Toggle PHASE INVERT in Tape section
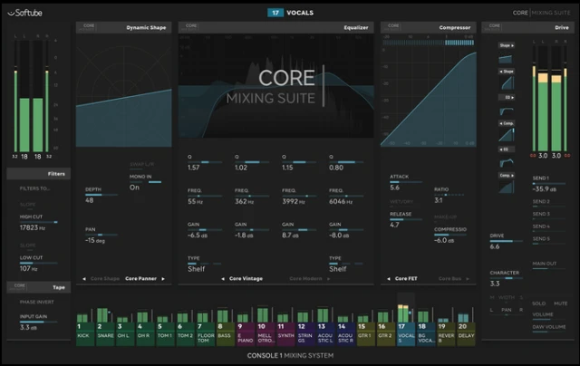580x366 pixels. tap(37, 302)
